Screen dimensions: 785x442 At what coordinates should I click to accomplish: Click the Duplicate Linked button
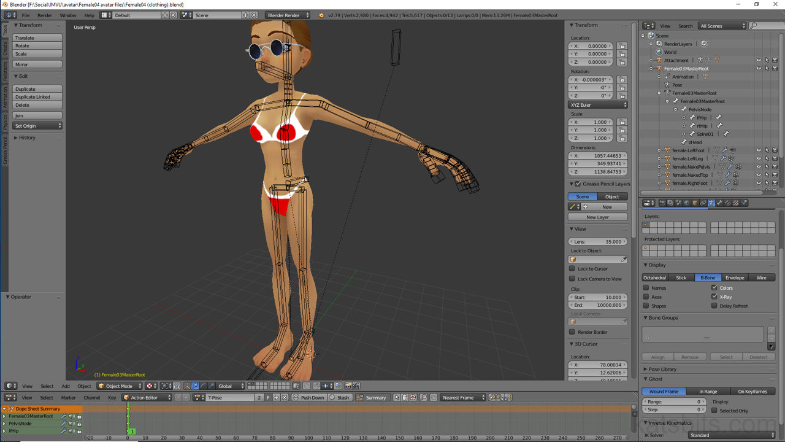point(37,97)
